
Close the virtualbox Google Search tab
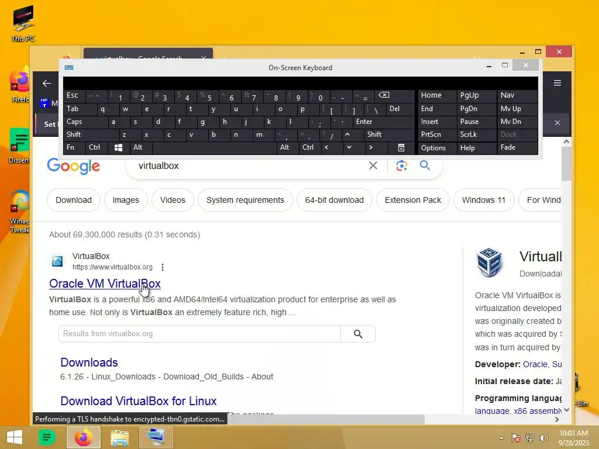click(x=204, y=58)
